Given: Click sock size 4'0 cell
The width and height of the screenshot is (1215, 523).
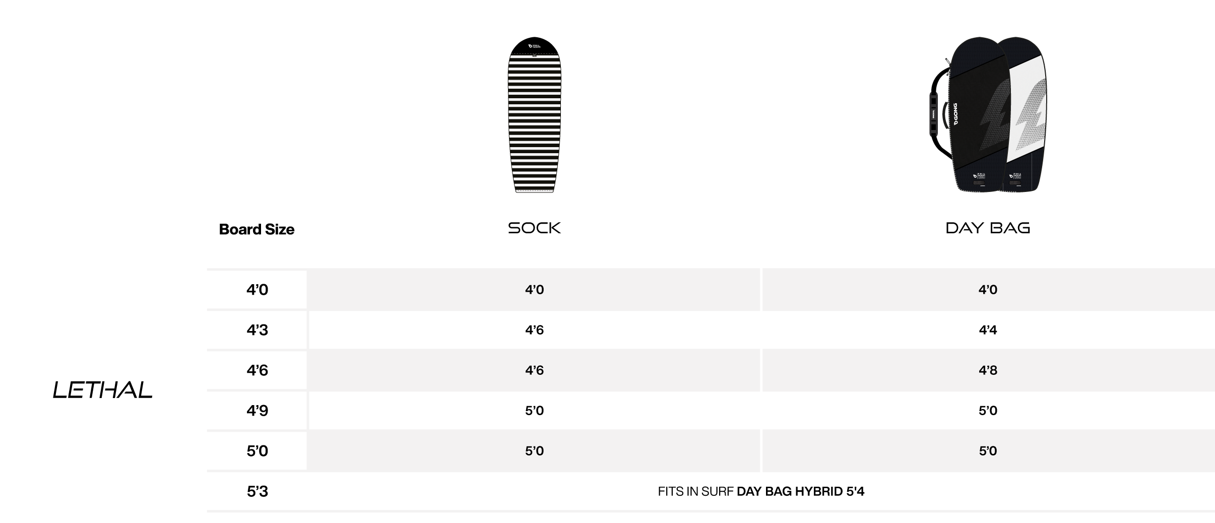Looking at the screenshot, I should click(x=534, y=290).
